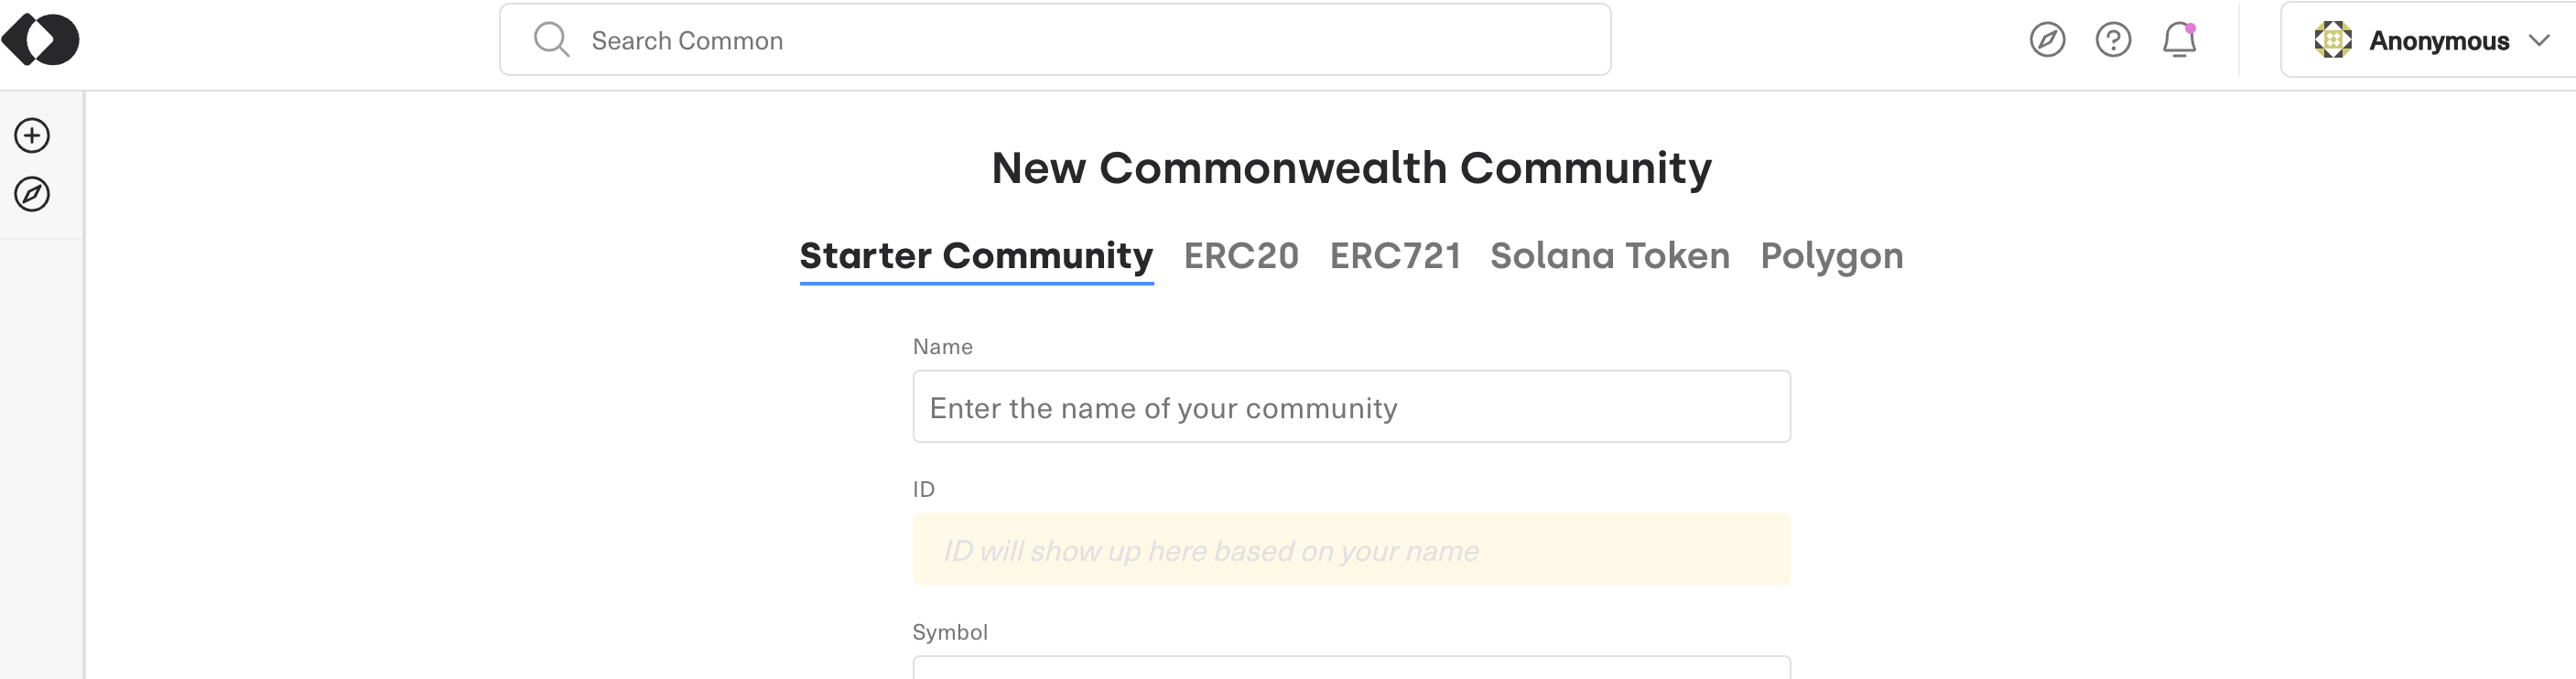
Task: Click the Anonymous user avatar icon
Action: click(x=2333, y=40)
